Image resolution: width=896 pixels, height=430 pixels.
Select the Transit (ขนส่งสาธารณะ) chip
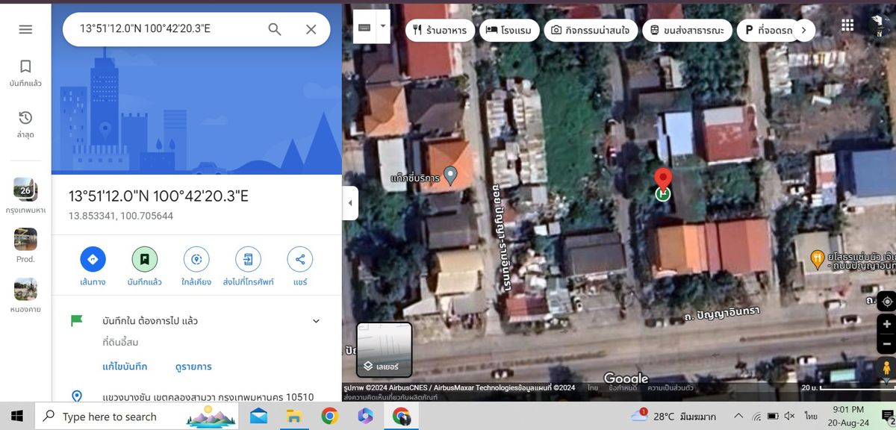point(687,30)
